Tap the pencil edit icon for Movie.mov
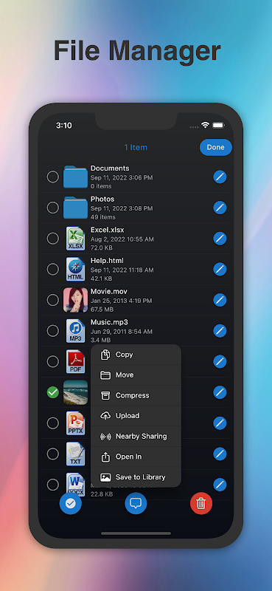This screenshot has height=591, width=272. tap(220, 300)
